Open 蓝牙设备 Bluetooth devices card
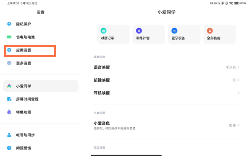Image resolution: width=252 pixels, height=157 pixels. click(x=184, y=34)
